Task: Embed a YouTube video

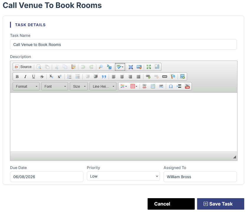Action: (187, 86)
